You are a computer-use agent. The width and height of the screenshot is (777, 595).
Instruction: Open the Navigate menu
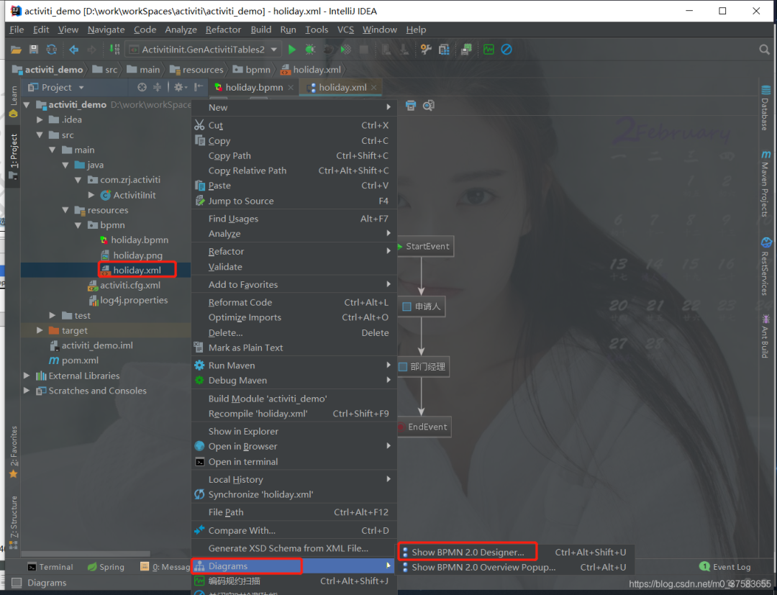pos(106,29)
